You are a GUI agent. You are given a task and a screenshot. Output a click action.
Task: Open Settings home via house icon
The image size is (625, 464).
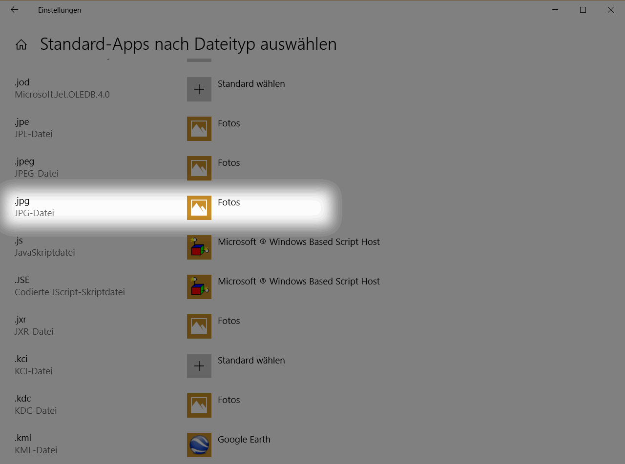[x=21, y=45]
